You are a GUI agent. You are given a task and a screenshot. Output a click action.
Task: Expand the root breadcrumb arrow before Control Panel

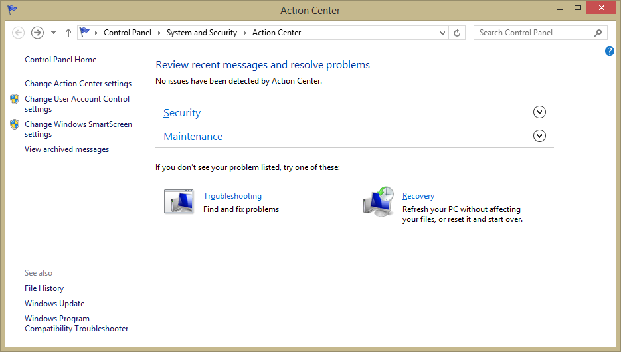(96, 33)
